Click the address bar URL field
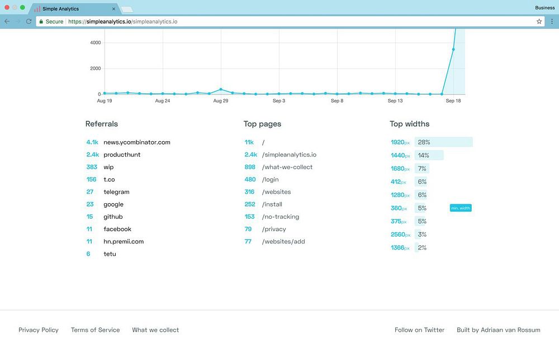559x349 pixels. [x=285, y=21]
